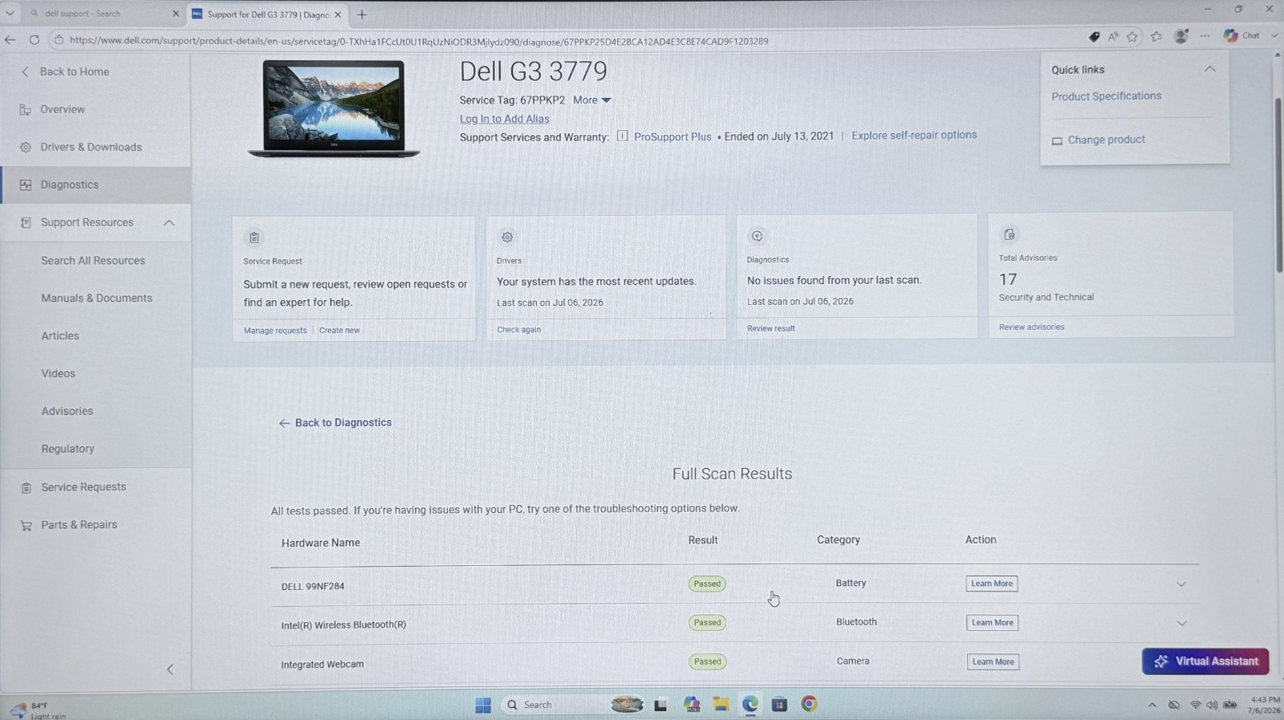This screenshot has height=720, width=1284.
Task: Click Review result in the Diagnostics card
Action: click(770, 328)
